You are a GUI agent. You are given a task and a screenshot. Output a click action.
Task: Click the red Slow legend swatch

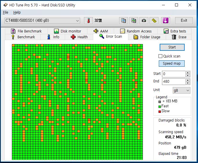pyautogui.click(x=160, y=111)
